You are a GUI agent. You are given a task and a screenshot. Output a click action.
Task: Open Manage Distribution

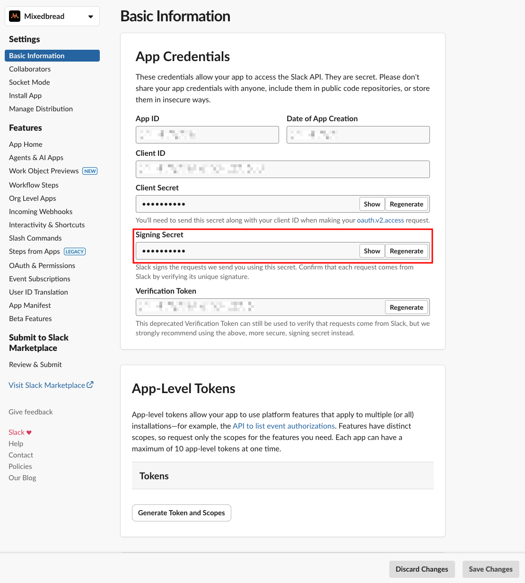click(x=41, y=109)
